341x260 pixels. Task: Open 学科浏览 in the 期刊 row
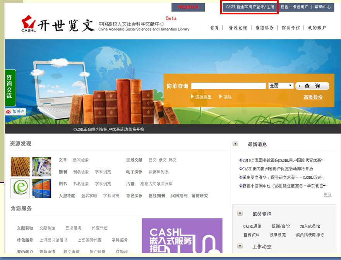pos(103,172)
